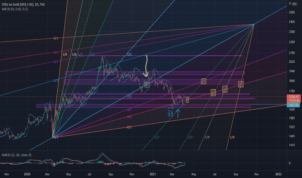The height and width of the screenshot is (178, 302).
Task: Click the 1780 price axis label
Action: pos(292,91)
